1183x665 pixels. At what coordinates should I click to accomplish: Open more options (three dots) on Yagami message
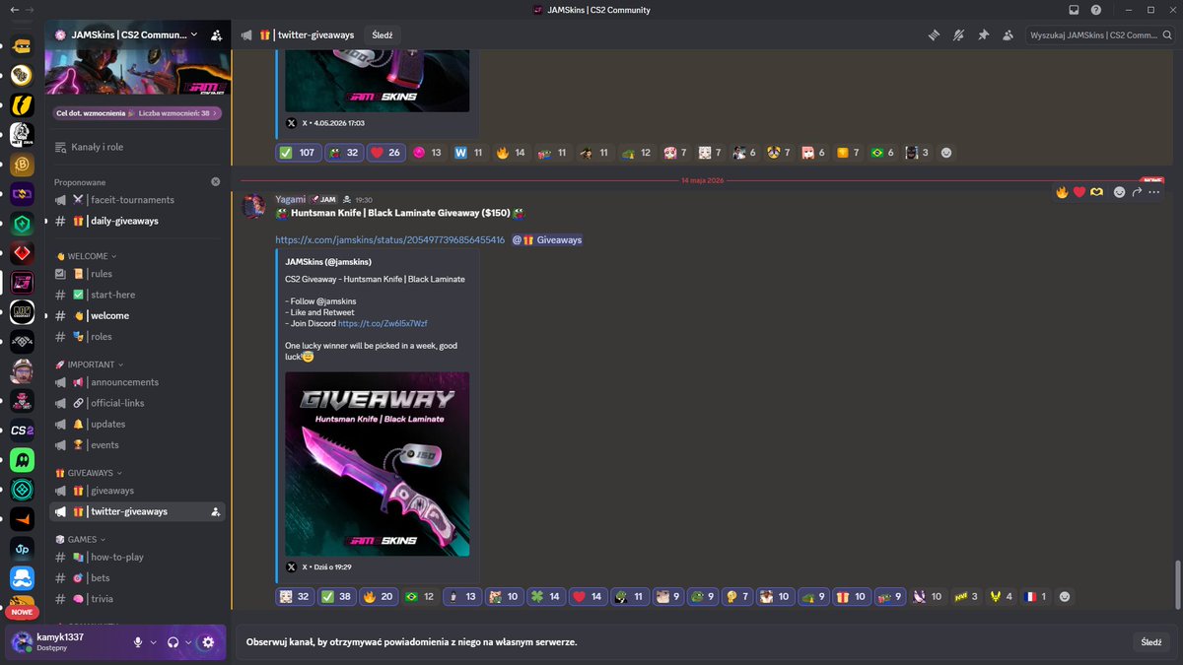(1153, 192)
